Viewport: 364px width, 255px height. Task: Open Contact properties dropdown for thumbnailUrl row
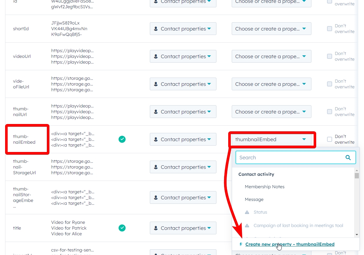183,112
